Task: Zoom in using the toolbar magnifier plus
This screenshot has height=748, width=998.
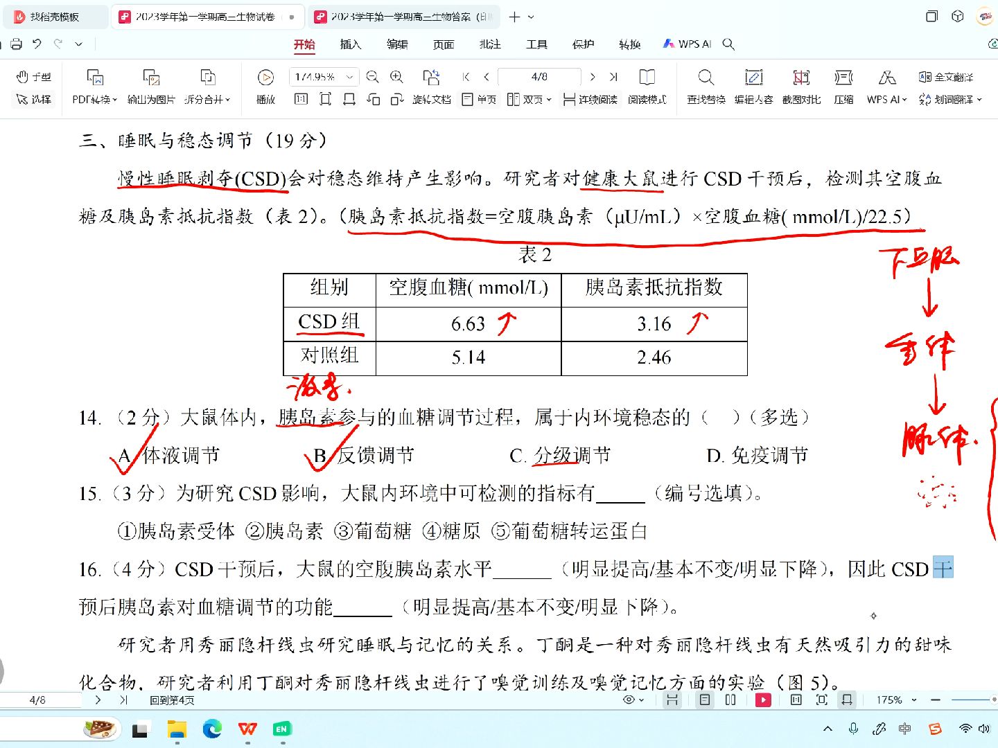Action: coord(396,77)
